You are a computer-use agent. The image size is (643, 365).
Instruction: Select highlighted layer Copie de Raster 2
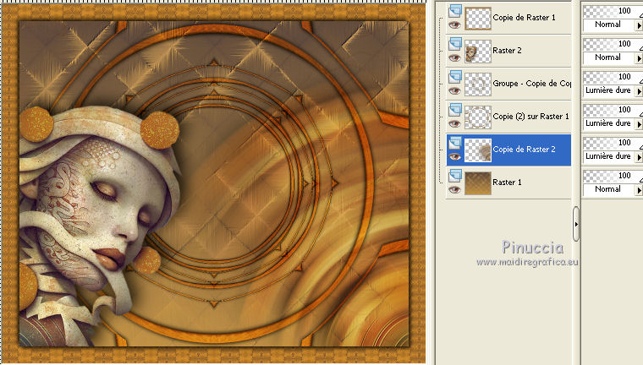(524, 149)
